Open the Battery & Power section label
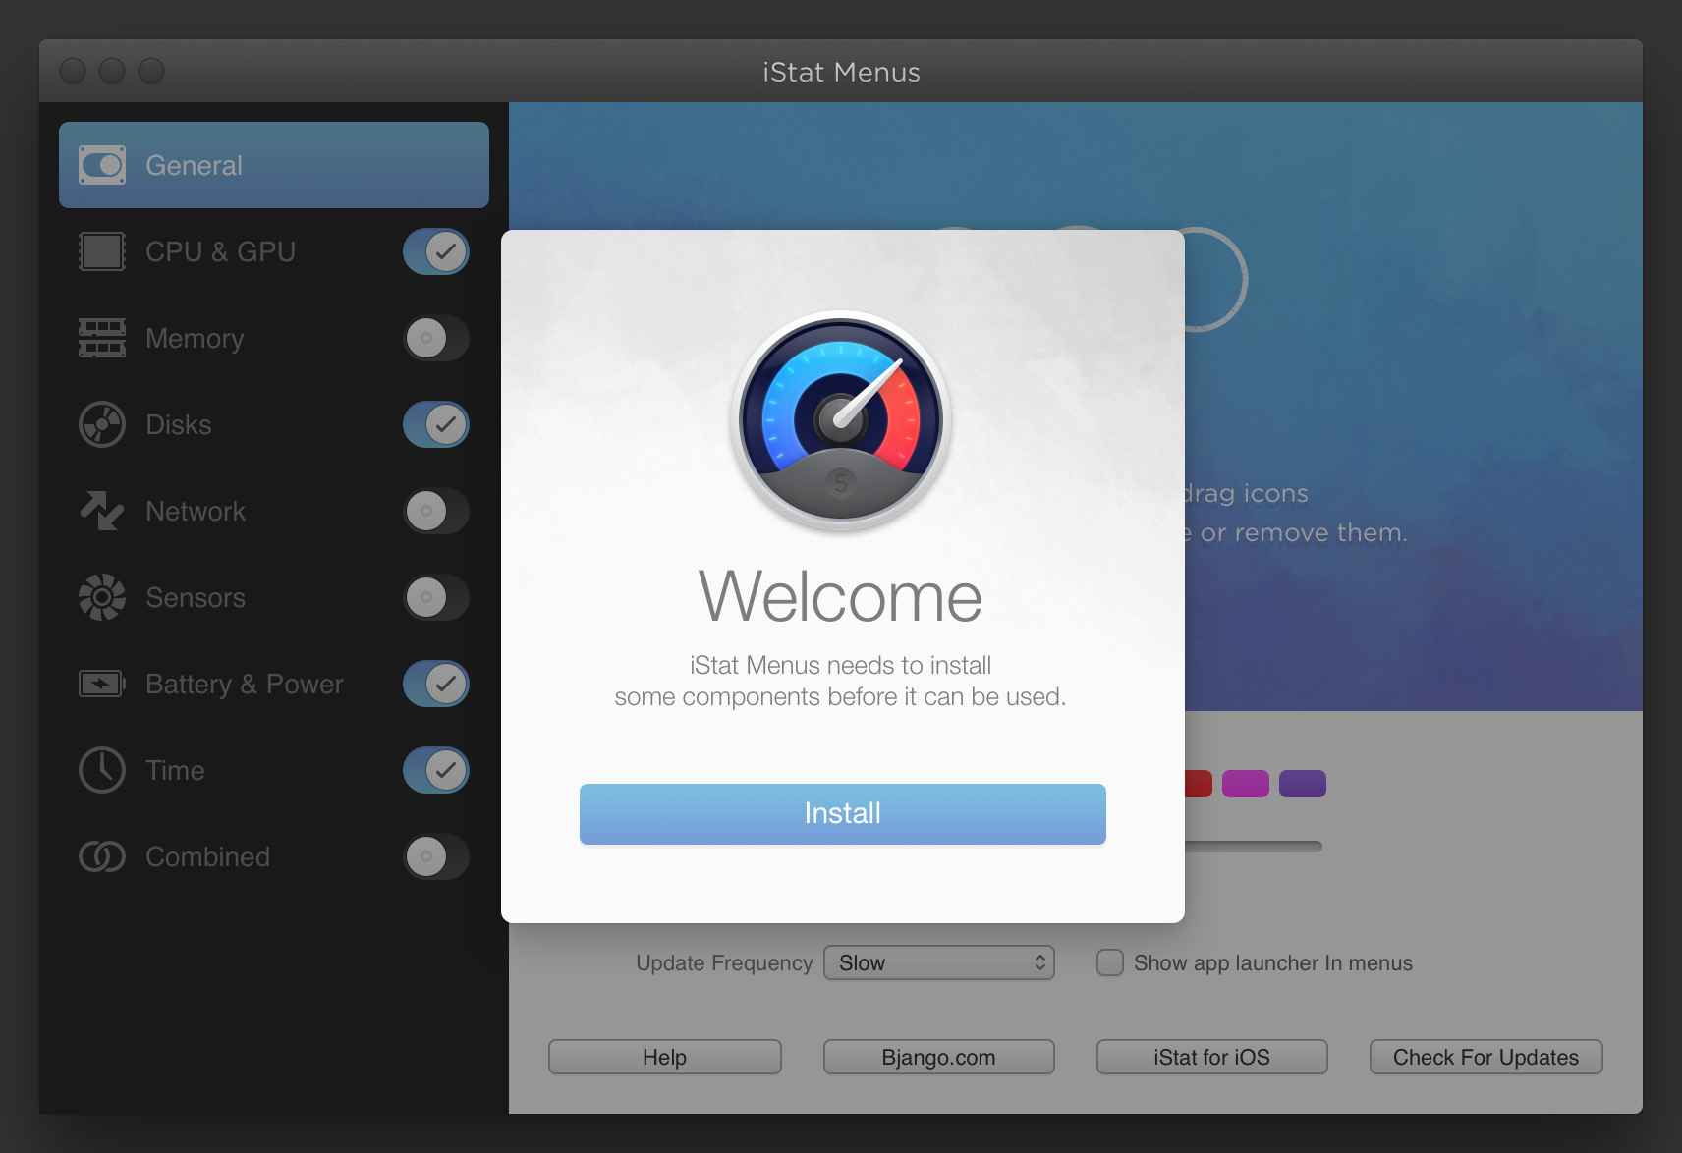The width and height of the screenshot is (1682, 1153). coord(245,684)
